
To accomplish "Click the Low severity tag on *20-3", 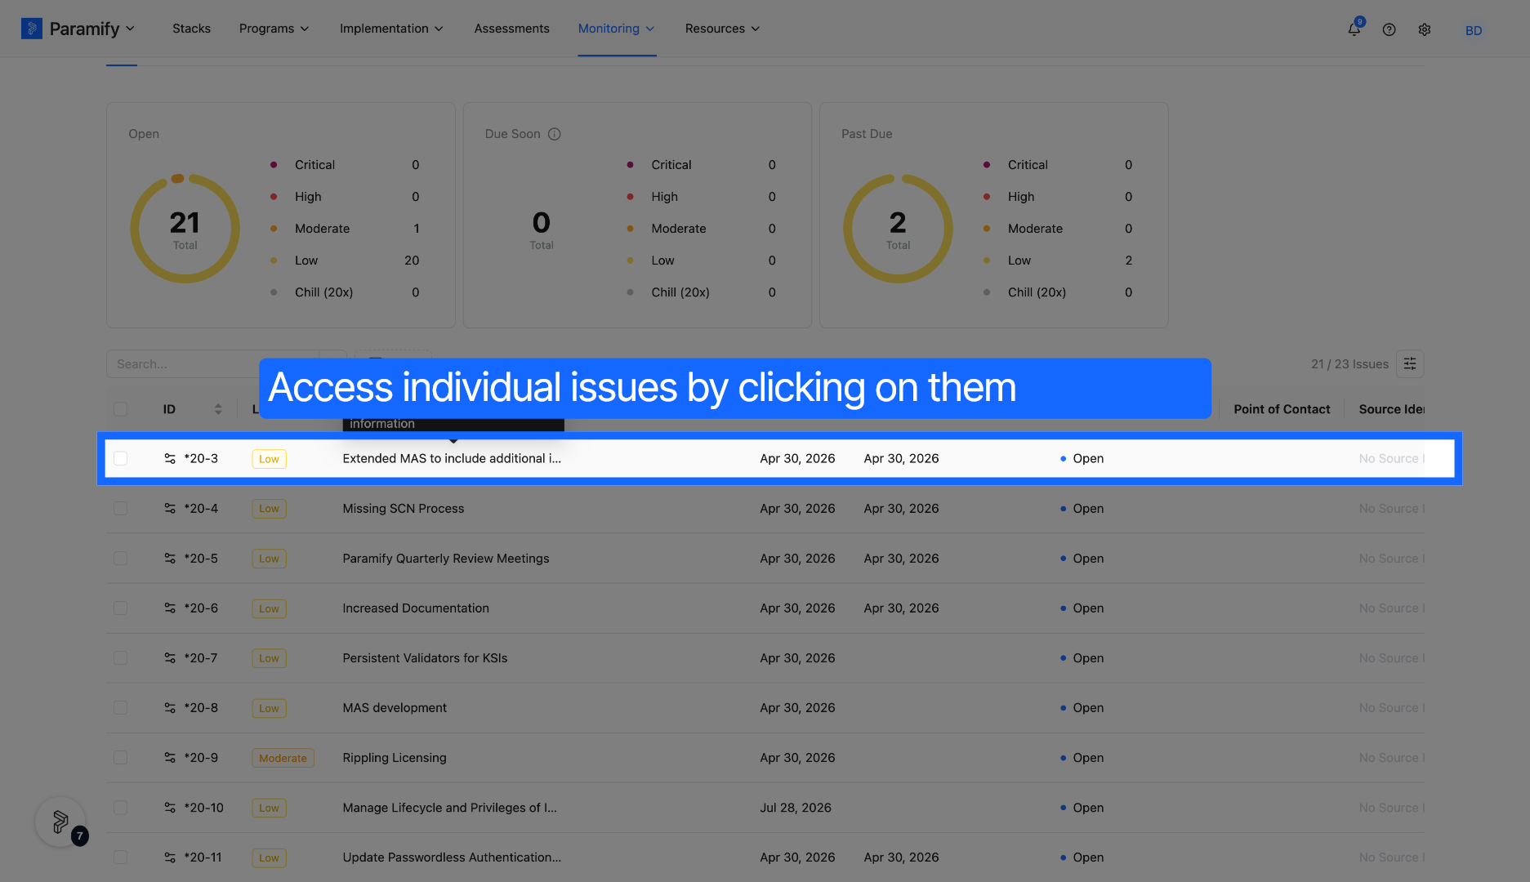I will click(x=269, y=459).
